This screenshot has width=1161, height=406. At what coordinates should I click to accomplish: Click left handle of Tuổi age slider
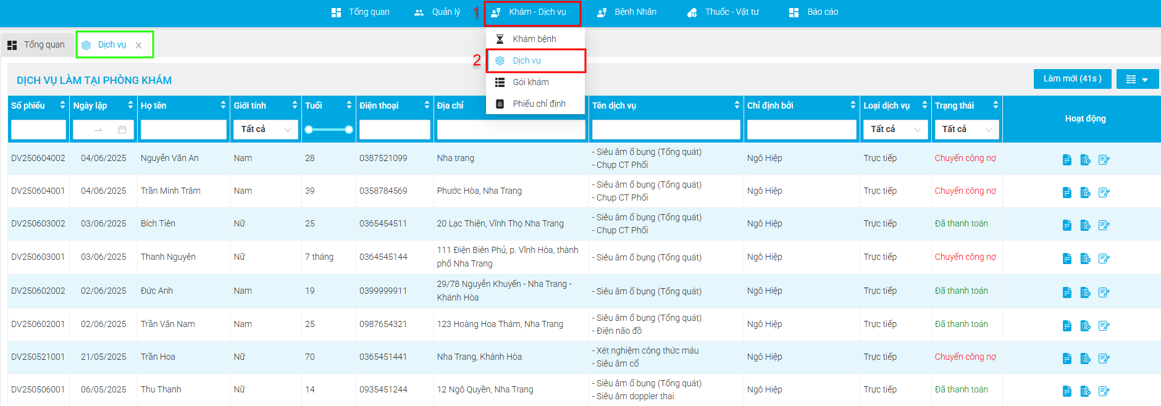click(309, 130)
